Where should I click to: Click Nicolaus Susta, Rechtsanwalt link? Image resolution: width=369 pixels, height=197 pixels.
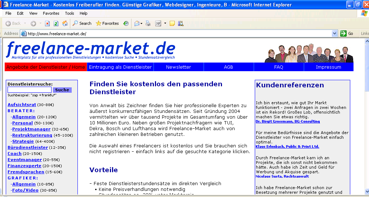(x=282, y=177)
